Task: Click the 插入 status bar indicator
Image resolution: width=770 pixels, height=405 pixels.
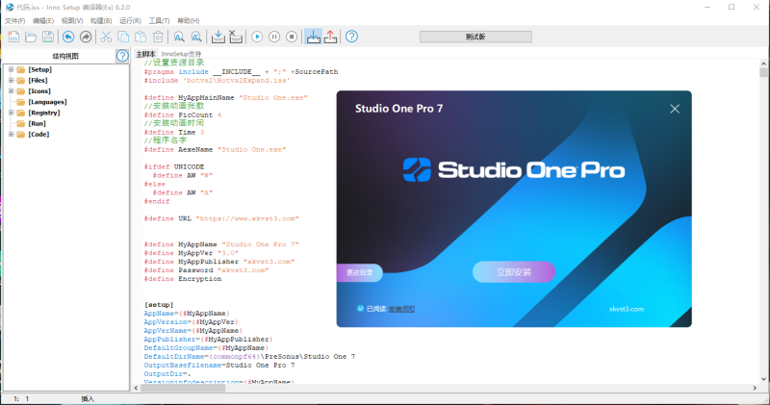Action: 88,398
